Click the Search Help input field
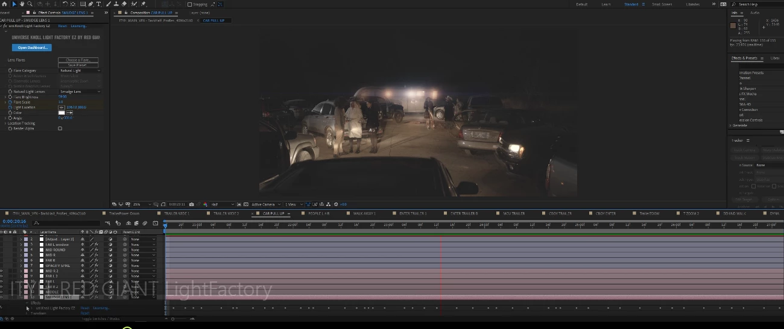The width and height of the screenshot is (784, 329). [757, 4]
